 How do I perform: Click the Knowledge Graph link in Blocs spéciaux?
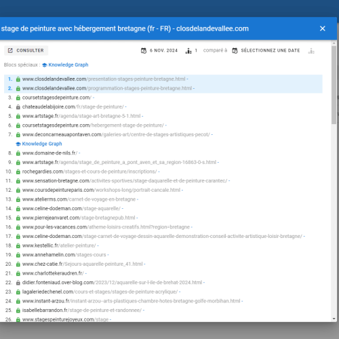pos(68,65)
